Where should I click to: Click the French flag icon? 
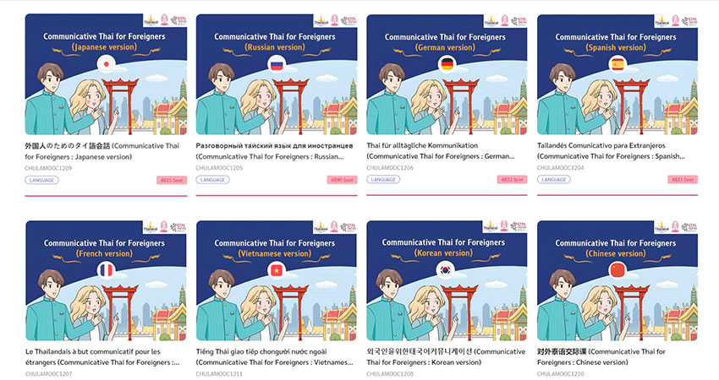(106, 270)
